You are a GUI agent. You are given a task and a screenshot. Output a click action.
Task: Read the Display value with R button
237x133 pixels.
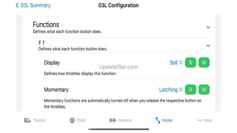(191, 63)
